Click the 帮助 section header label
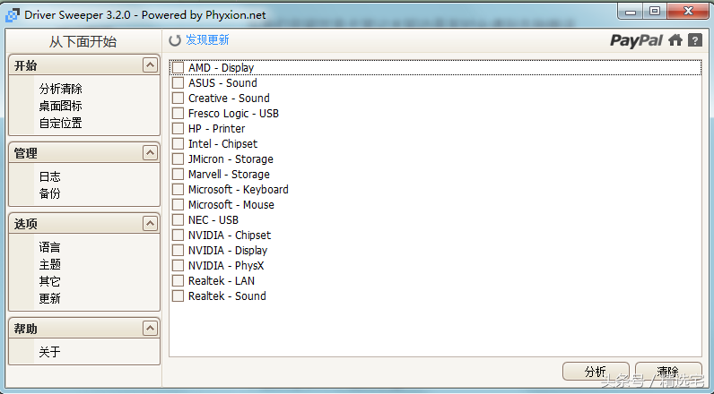 (x=25, y=329)
